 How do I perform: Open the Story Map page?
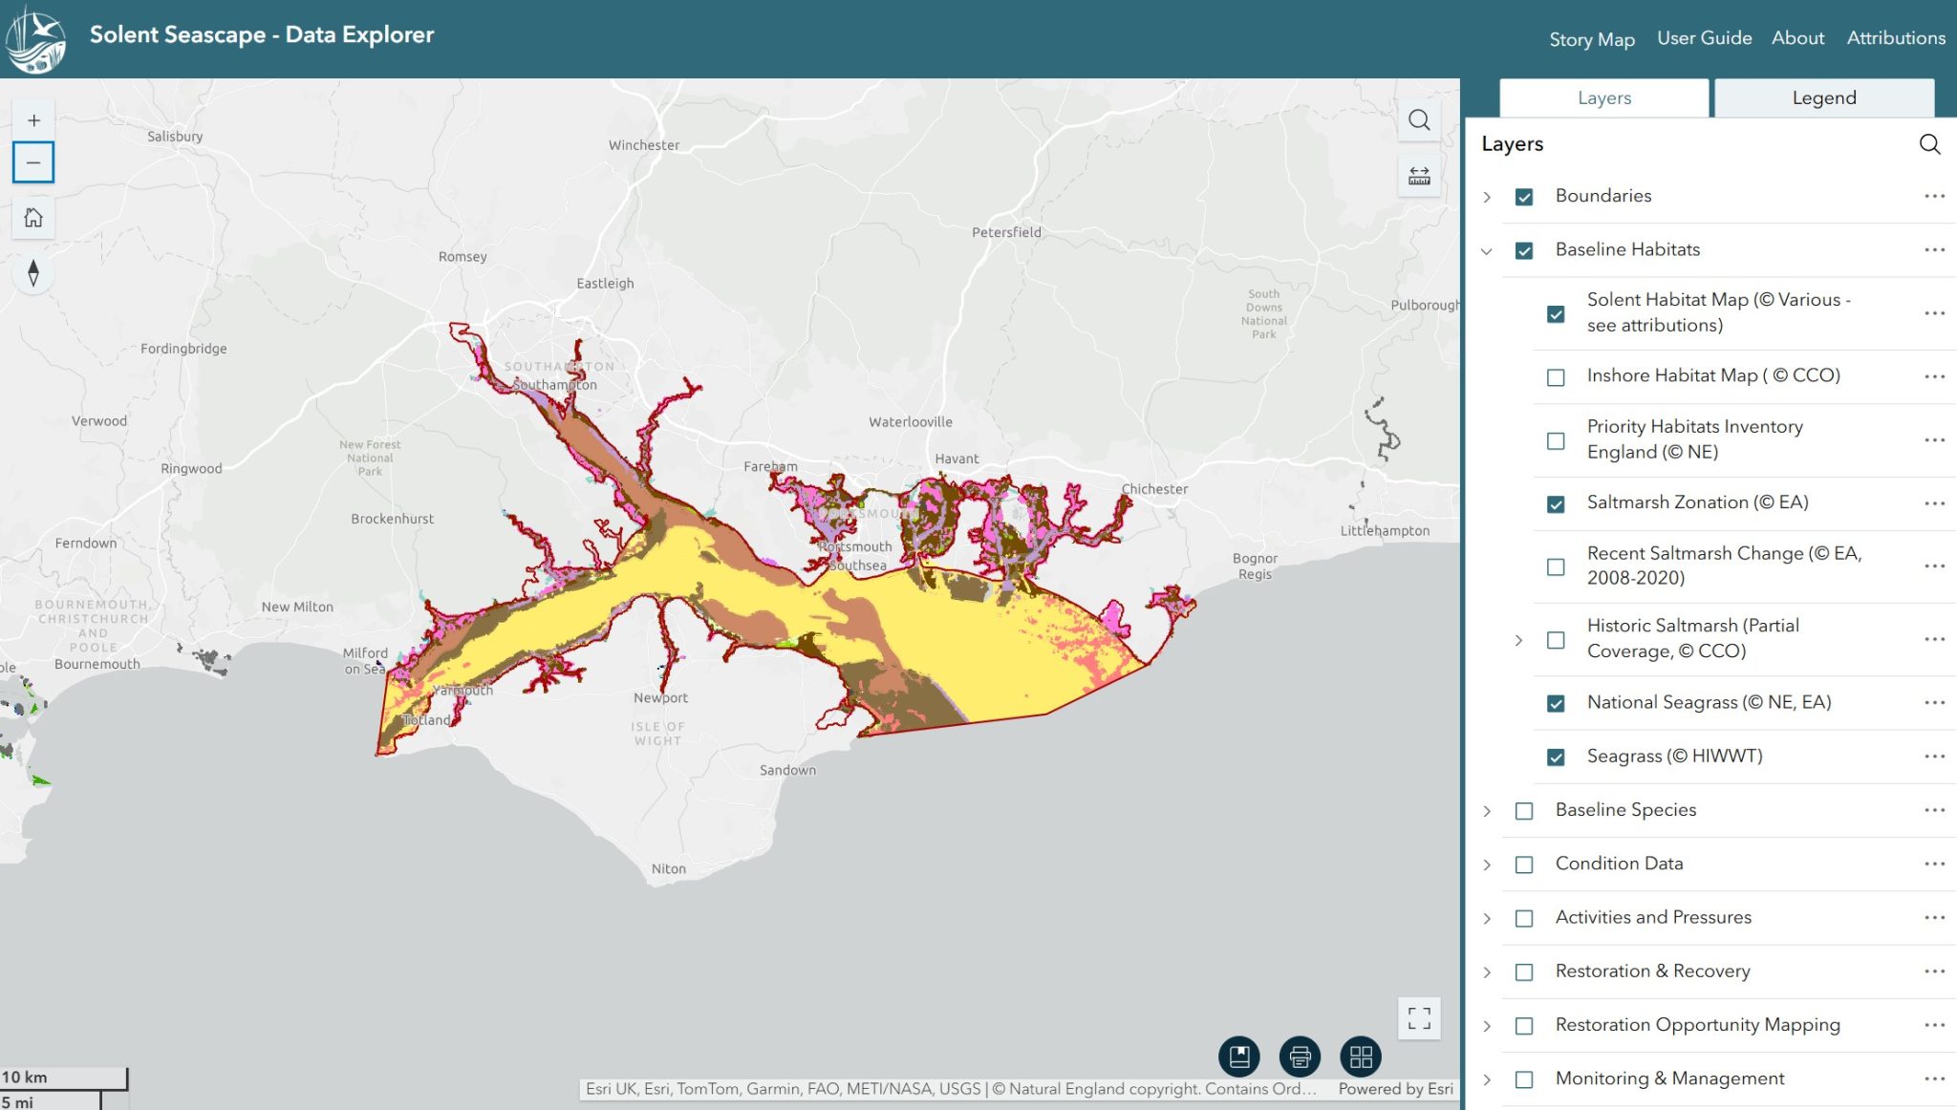pyautogui.click(x=1591, y=38)
